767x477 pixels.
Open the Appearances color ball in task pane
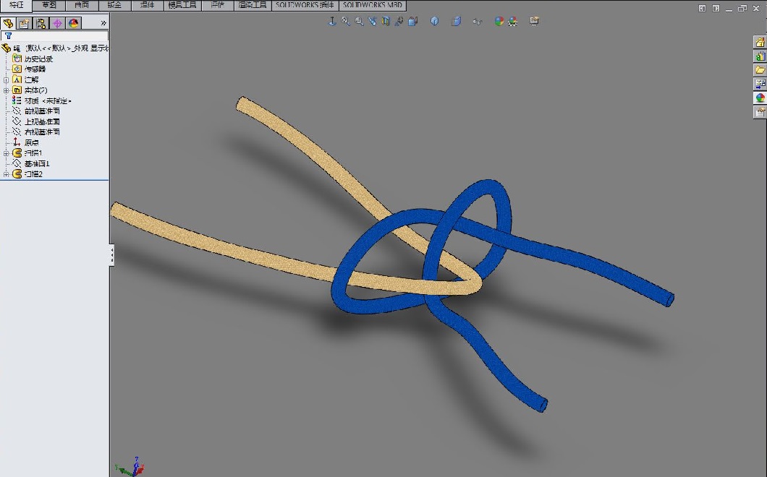coord(760,98)
